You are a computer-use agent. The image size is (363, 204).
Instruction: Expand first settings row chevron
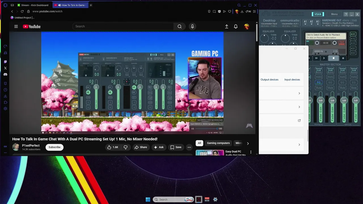tap(299, 93)
